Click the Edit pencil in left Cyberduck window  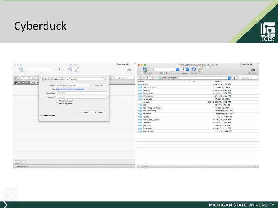pyautogui.click(x=77, y=69)
